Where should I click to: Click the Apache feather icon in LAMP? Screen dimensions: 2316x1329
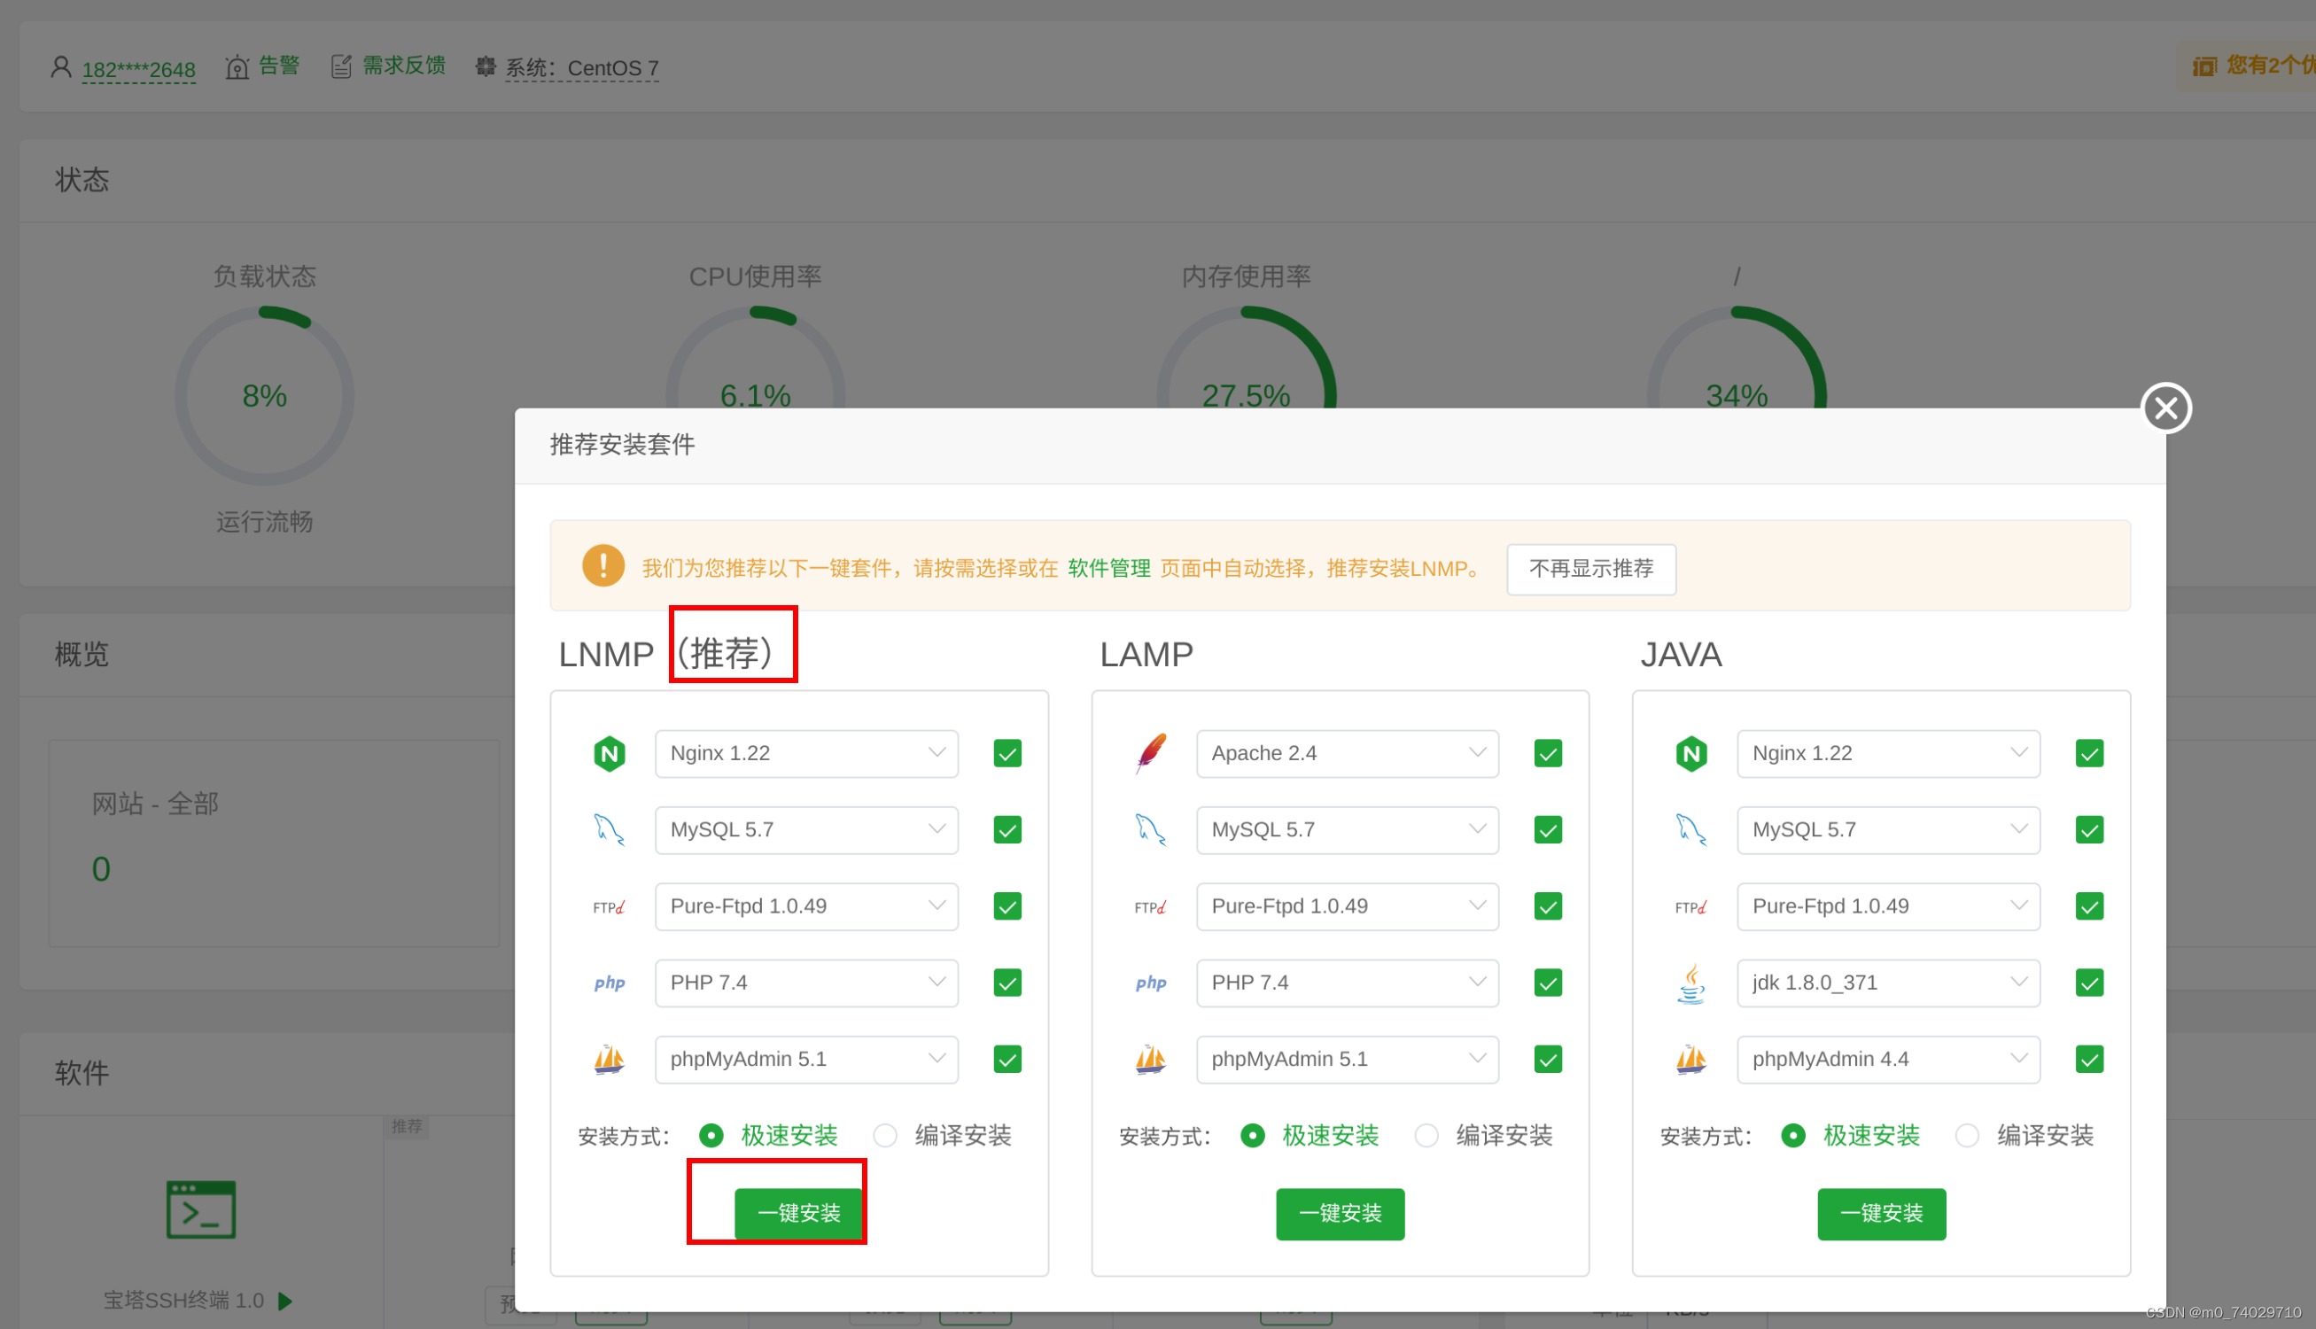[1151, 754]
